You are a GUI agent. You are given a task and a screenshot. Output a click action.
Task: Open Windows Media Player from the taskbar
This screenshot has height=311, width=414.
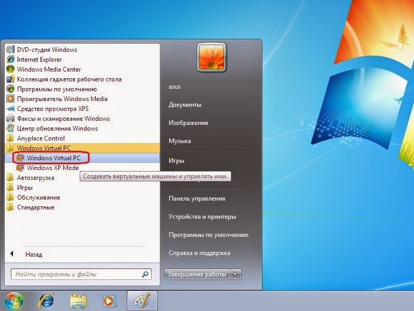(110, 301)
